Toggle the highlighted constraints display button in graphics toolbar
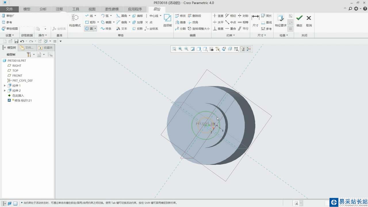The image size is (368, 207). point(242,49)
